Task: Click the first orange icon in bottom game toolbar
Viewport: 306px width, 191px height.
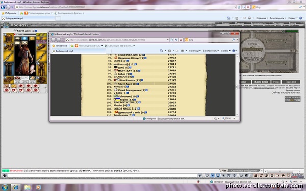Action: pos(256,176)
